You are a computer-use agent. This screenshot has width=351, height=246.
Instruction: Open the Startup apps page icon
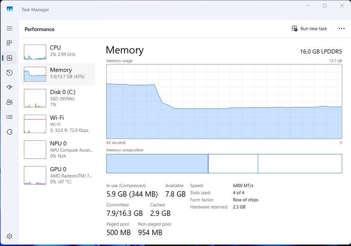tap(10, 87)
